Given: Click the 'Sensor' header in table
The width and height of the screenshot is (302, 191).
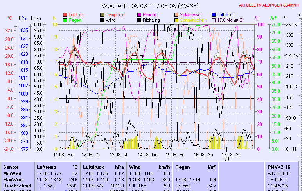Looking at the screenshot, I should (11, 167).
